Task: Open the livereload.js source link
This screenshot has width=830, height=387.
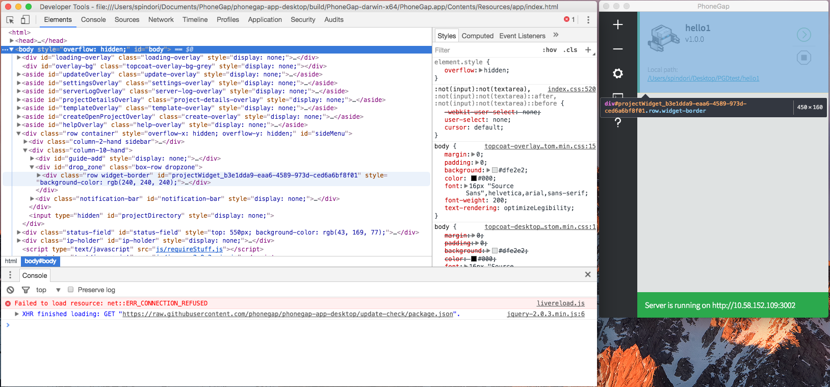Action: pyautogui.click(x=561, y=303)
